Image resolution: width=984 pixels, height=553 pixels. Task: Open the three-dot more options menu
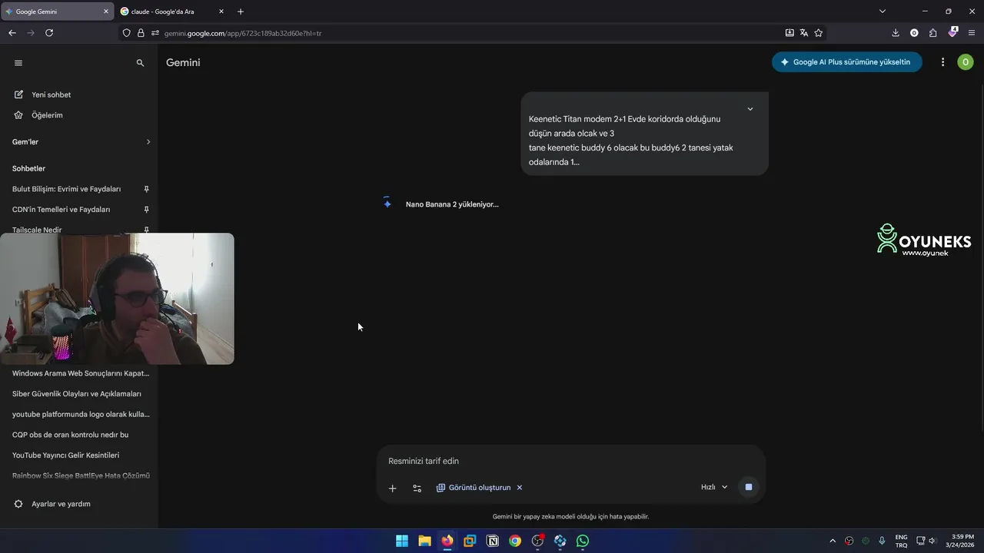942,62
